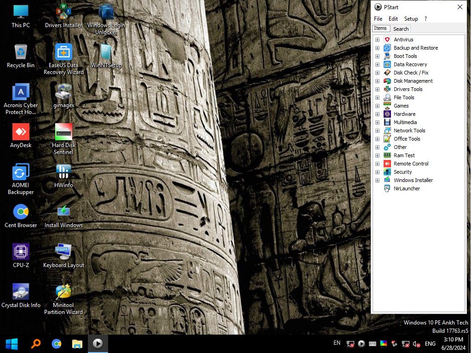Open Crystal Disk Info

pos(20,291)
